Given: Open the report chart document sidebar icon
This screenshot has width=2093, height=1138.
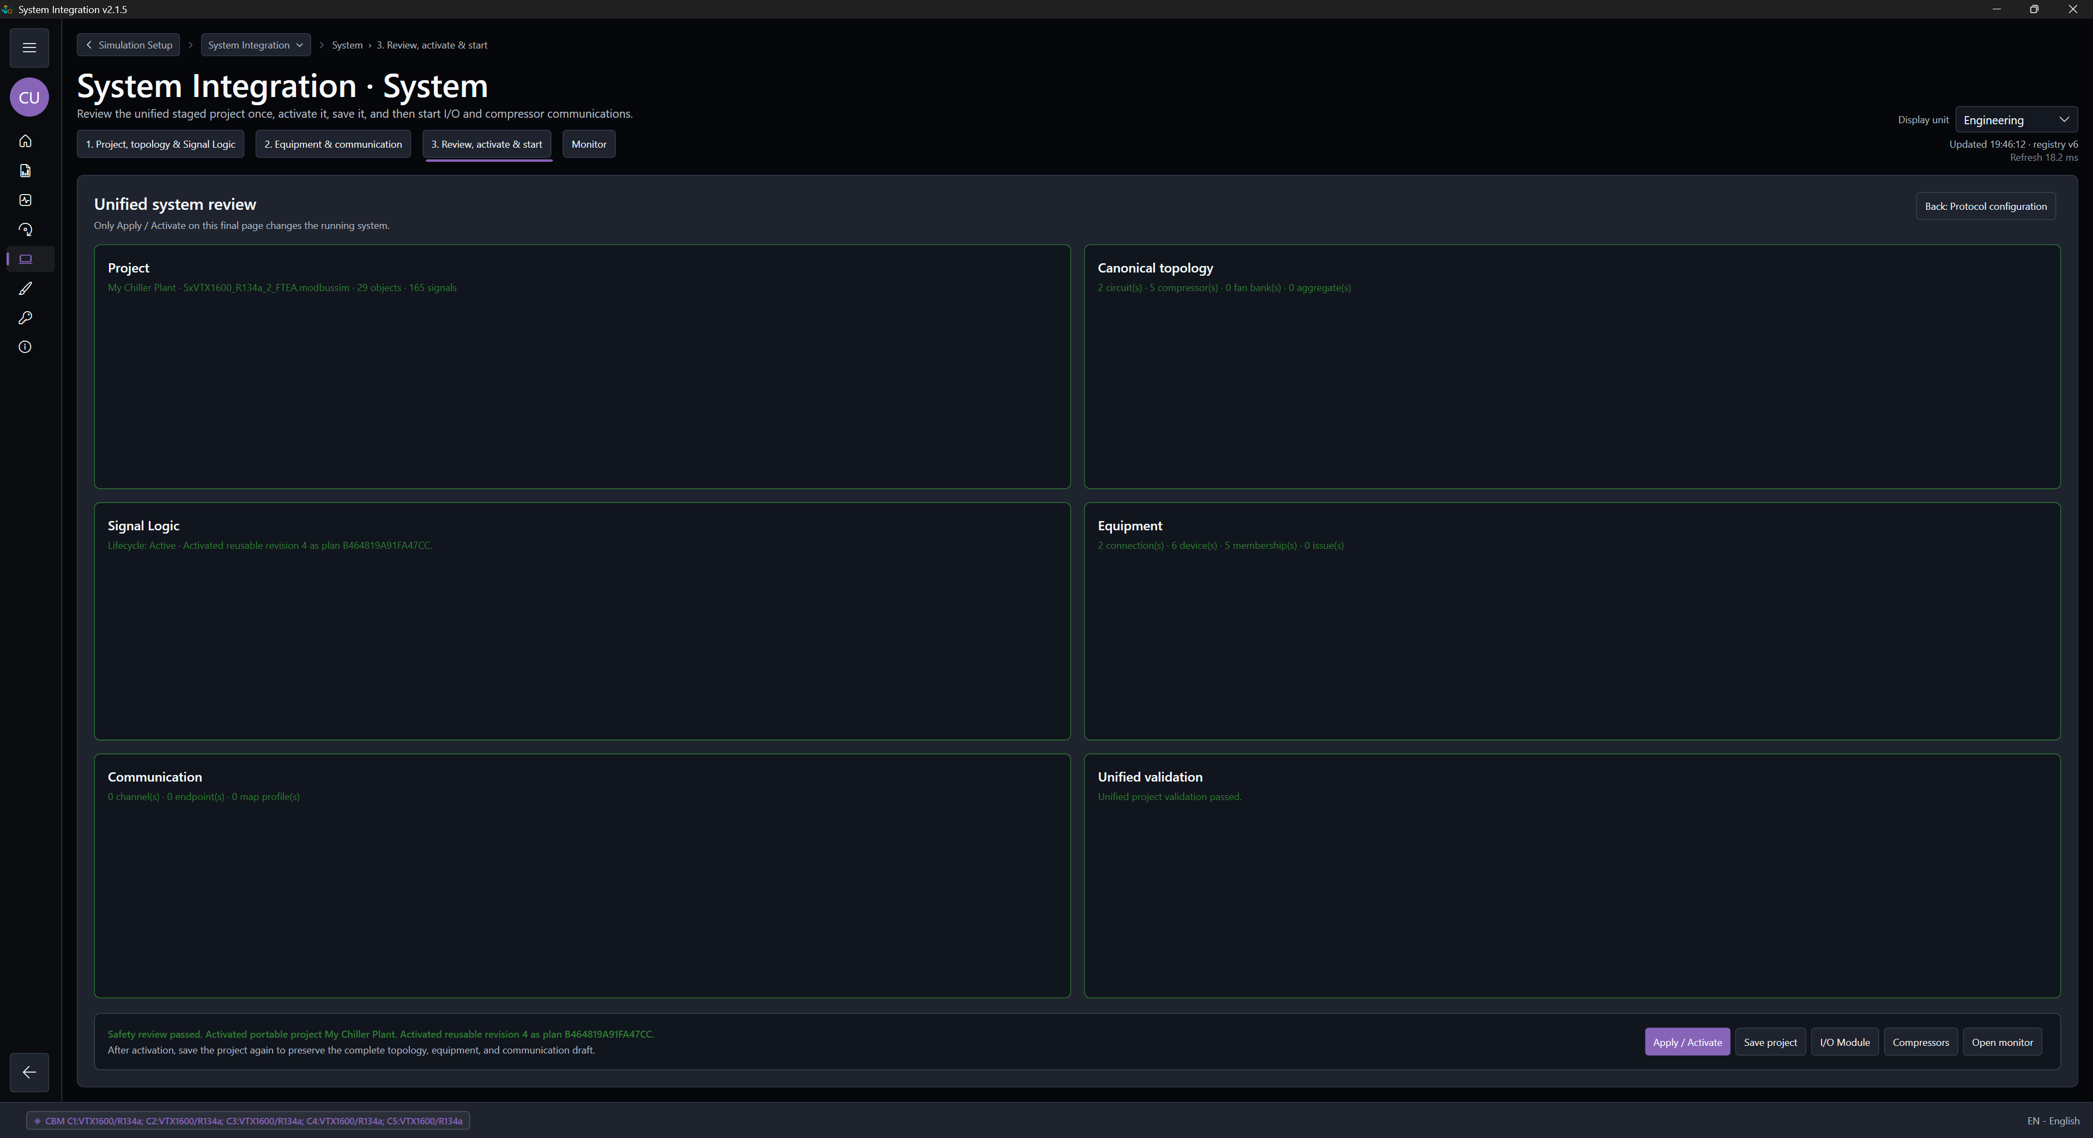Looking at the screenshot, I should coord(25,171).
